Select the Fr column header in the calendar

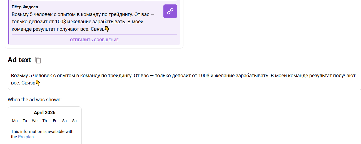click(x=55, y=121)
